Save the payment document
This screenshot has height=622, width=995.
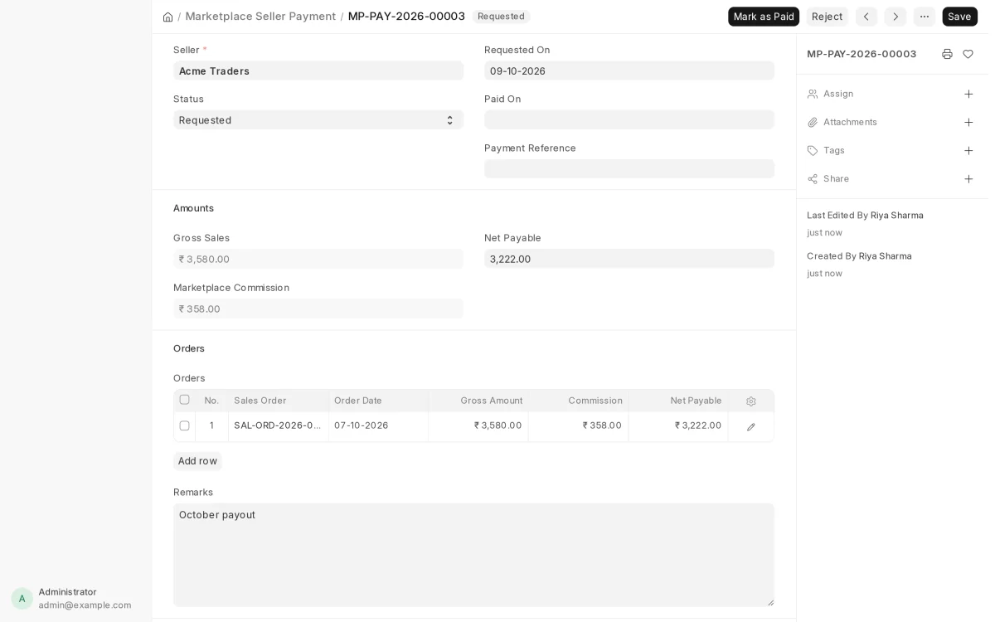pos(959,17)
